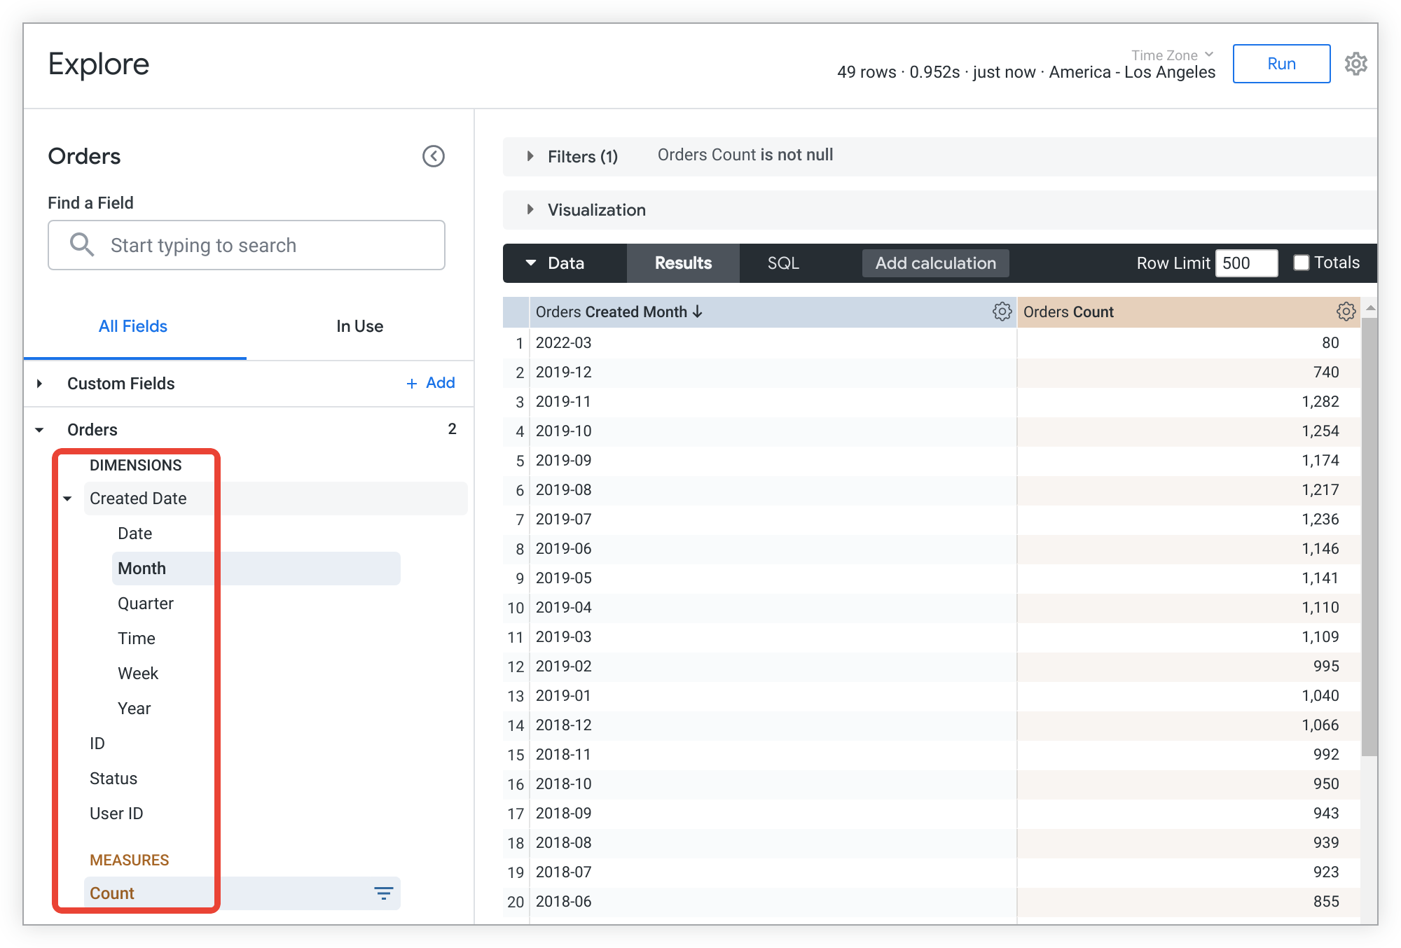Open Orders Created Month column gear menu

coord(1002,312)
